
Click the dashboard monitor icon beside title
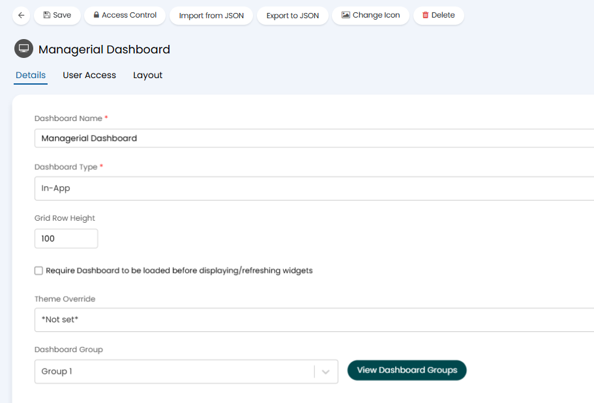(24, 49)
